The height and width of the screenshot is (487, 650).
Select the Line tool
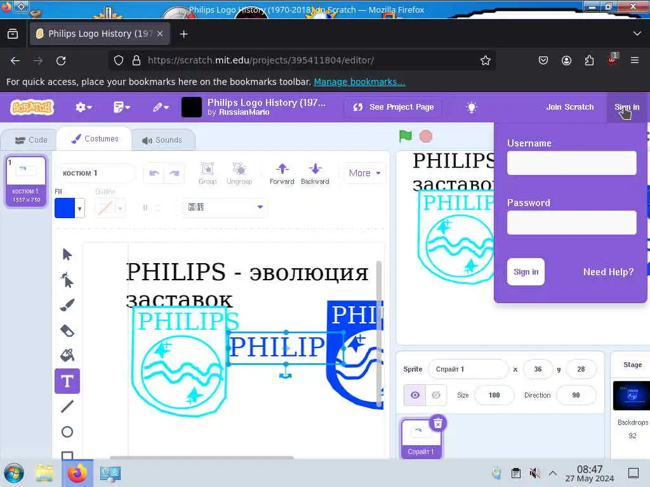click(x=67, y=406)
